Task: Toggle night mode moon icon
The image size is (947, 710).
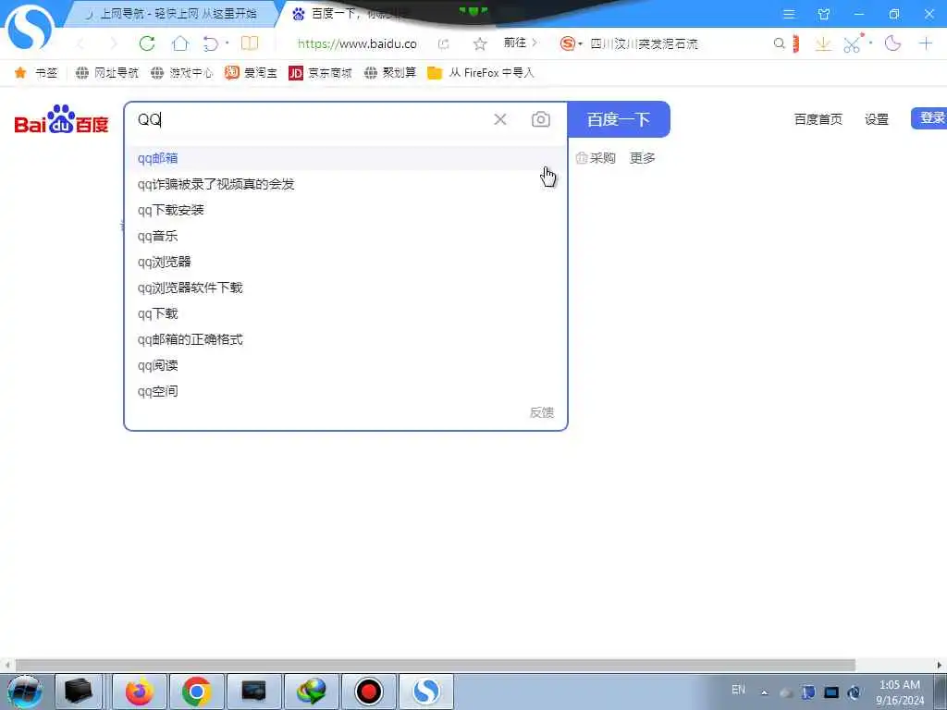Action: 892,43
